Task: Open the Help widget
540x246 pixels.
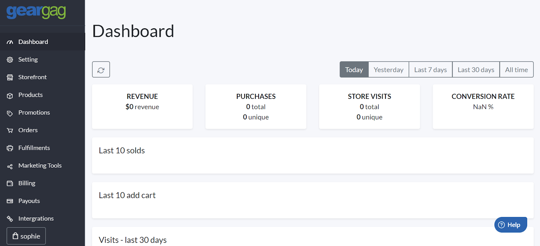Action: pyautogui.click(x=510, y=225)
